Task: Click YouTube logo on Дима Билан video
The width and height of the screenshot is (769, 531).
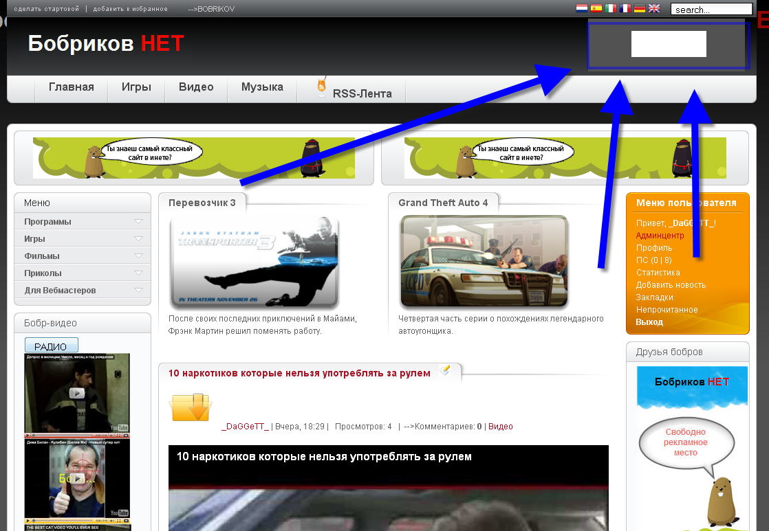Action: click(119, 513)
